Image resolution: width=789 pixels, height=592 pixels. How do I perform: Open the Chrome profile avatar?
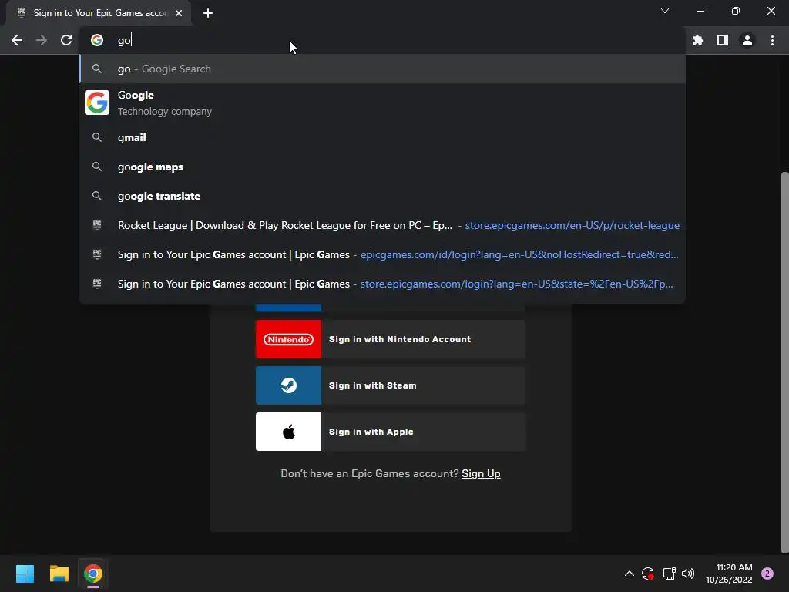coord(747,40)
